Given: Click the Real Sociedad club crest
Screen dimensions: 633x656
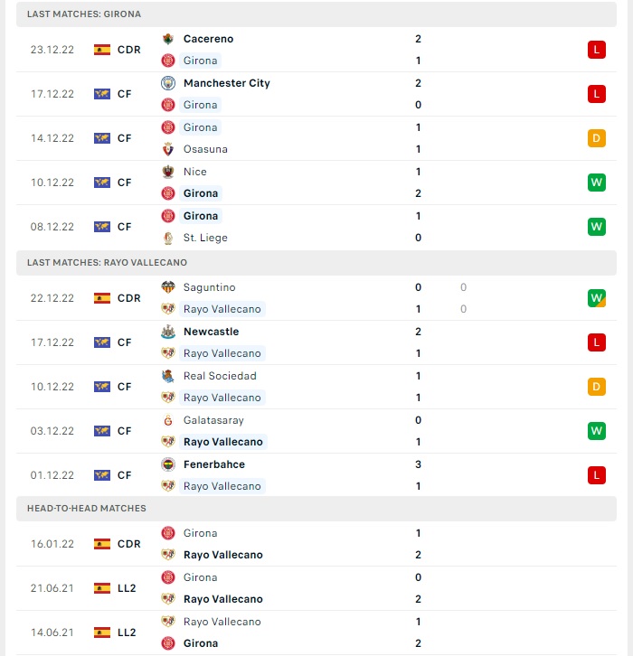Looking at the screenshot, I should point(168,376).
